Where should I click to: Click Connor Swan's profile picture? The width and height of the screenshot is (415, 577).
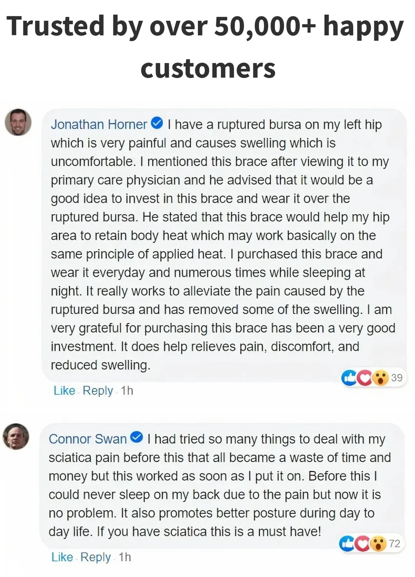tap(16, 437)
